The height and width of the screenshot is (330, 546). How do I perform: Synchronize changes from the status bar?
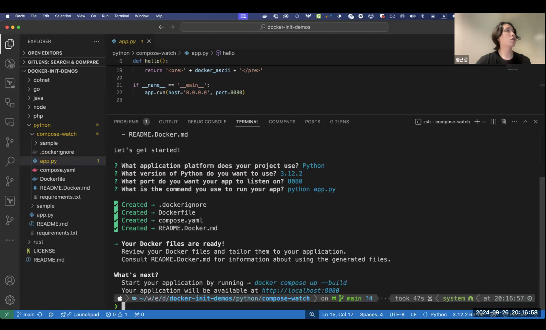point(40,314)
